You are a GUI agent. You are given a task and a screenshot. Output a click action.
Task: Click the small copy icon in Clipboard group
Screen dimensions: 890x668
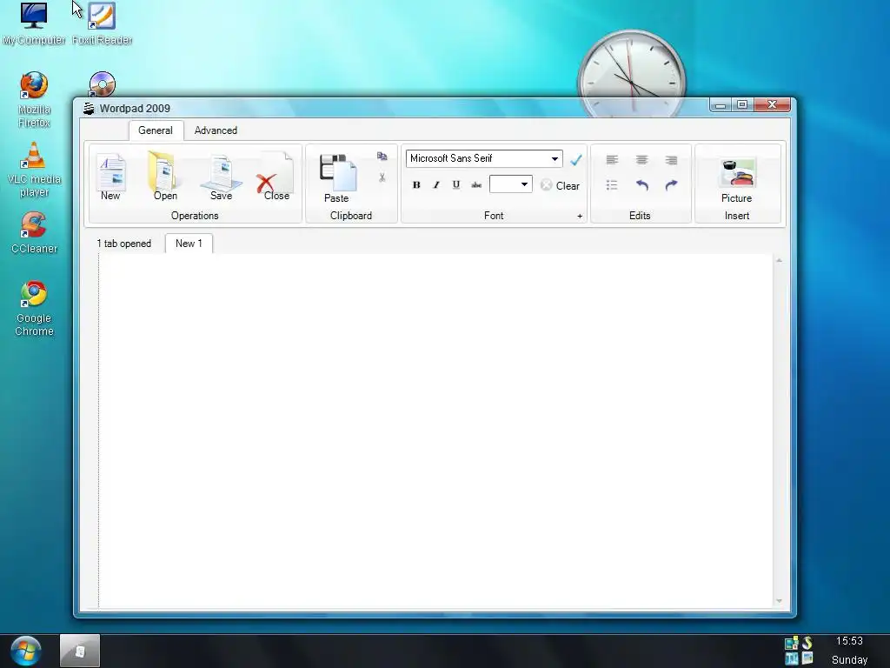[x=382, y=157]
